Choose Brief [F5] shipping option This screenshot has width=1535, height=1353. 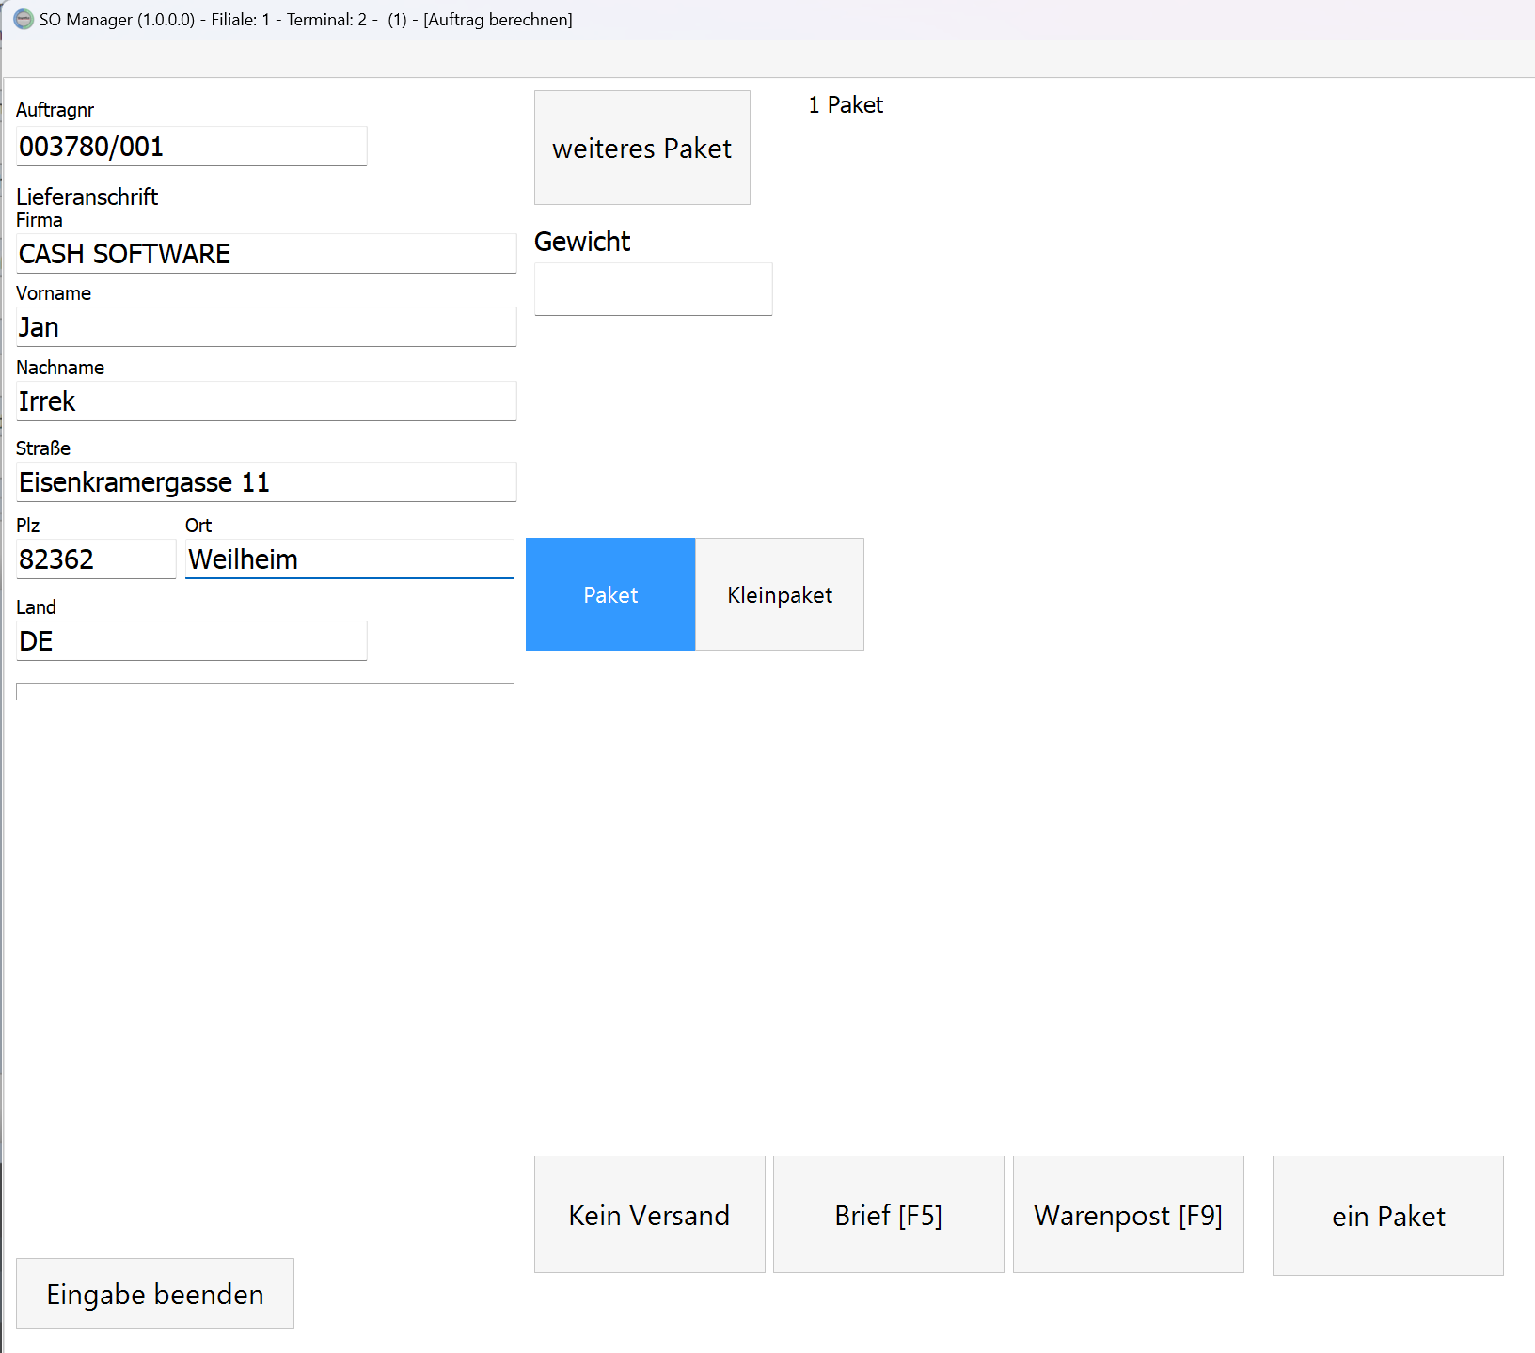[888, 1215]
